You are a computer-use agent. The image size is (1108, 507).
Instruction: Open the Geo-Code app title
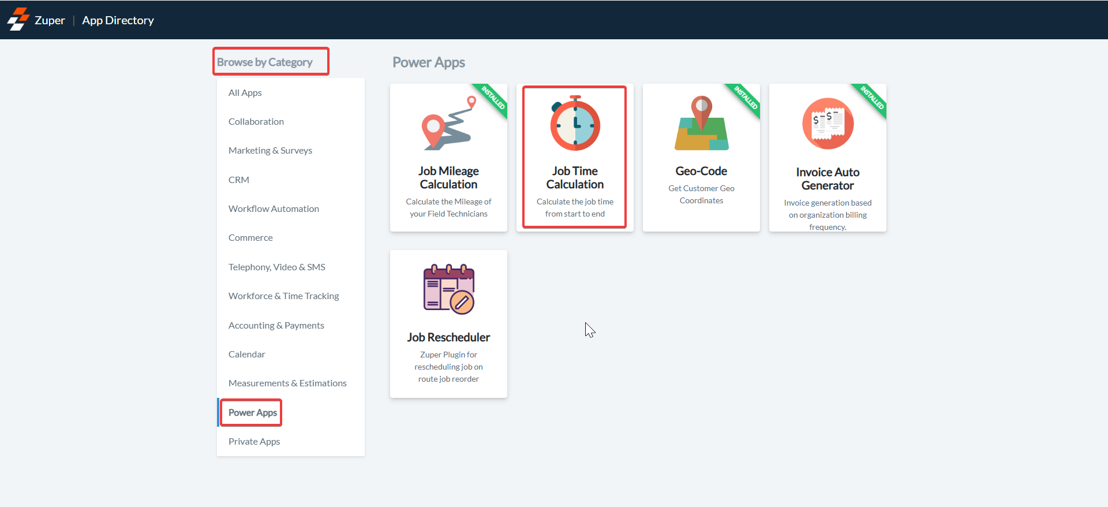coord(701,171)
